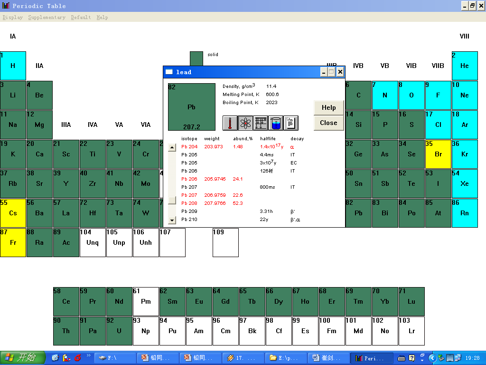Viewport: 486px width, 365px height.
Task: Click the keyboard icon in taskbar
Action: pos(402,358)
